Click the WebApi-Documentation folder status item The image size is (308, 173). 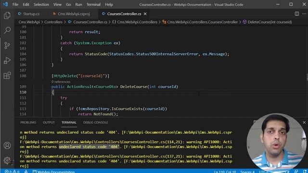click(x=54, y=172)
